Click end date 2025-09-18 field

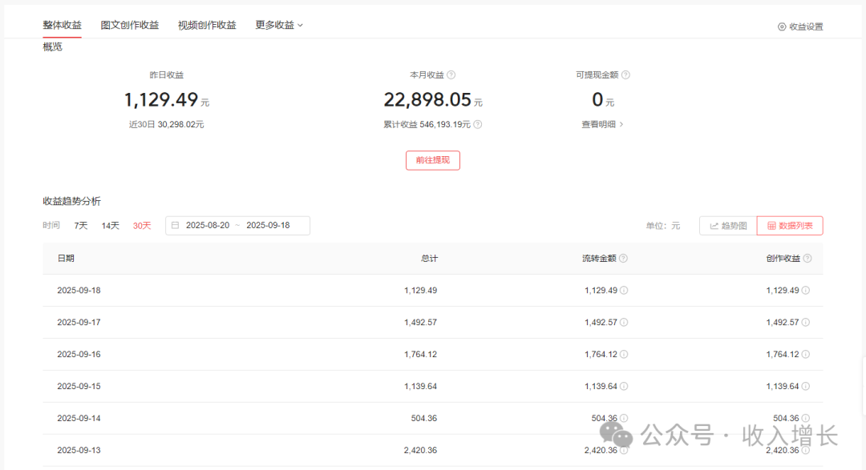tap(268, 225)
